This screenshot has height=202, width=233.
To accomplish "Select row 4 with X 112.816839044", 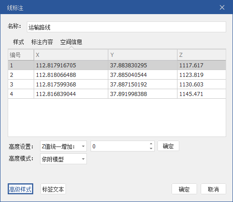I will [x=117, y=94].
